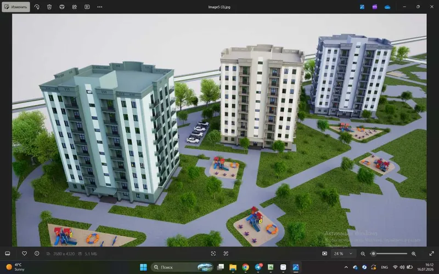Image resolution: width=439 pixels, height=274 pixels.
Task: Open the share icon in top toolbar
Action: click(75, 7)
